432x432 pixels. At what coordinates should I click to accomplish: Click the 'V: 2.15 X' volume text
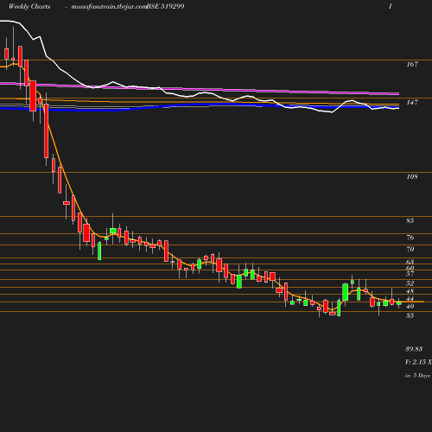coord(418,362)
